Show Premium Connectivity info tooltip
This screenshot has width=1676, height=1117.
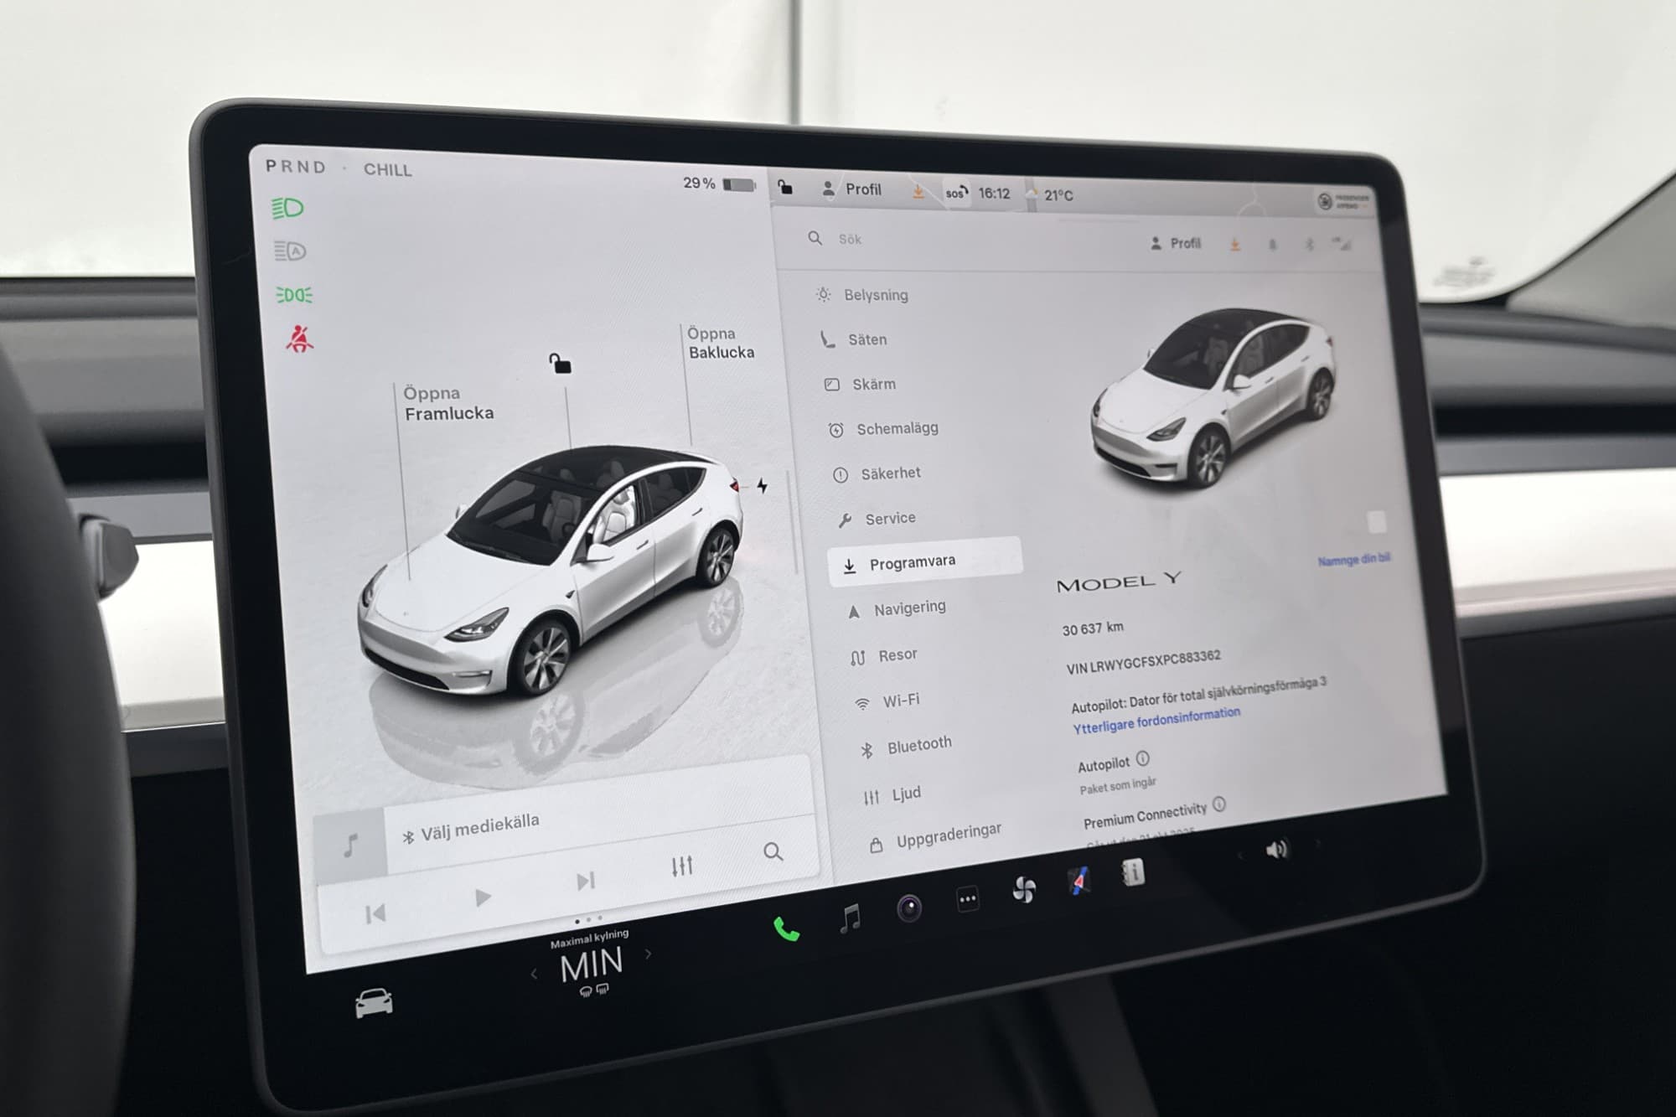pos(1219,804)
